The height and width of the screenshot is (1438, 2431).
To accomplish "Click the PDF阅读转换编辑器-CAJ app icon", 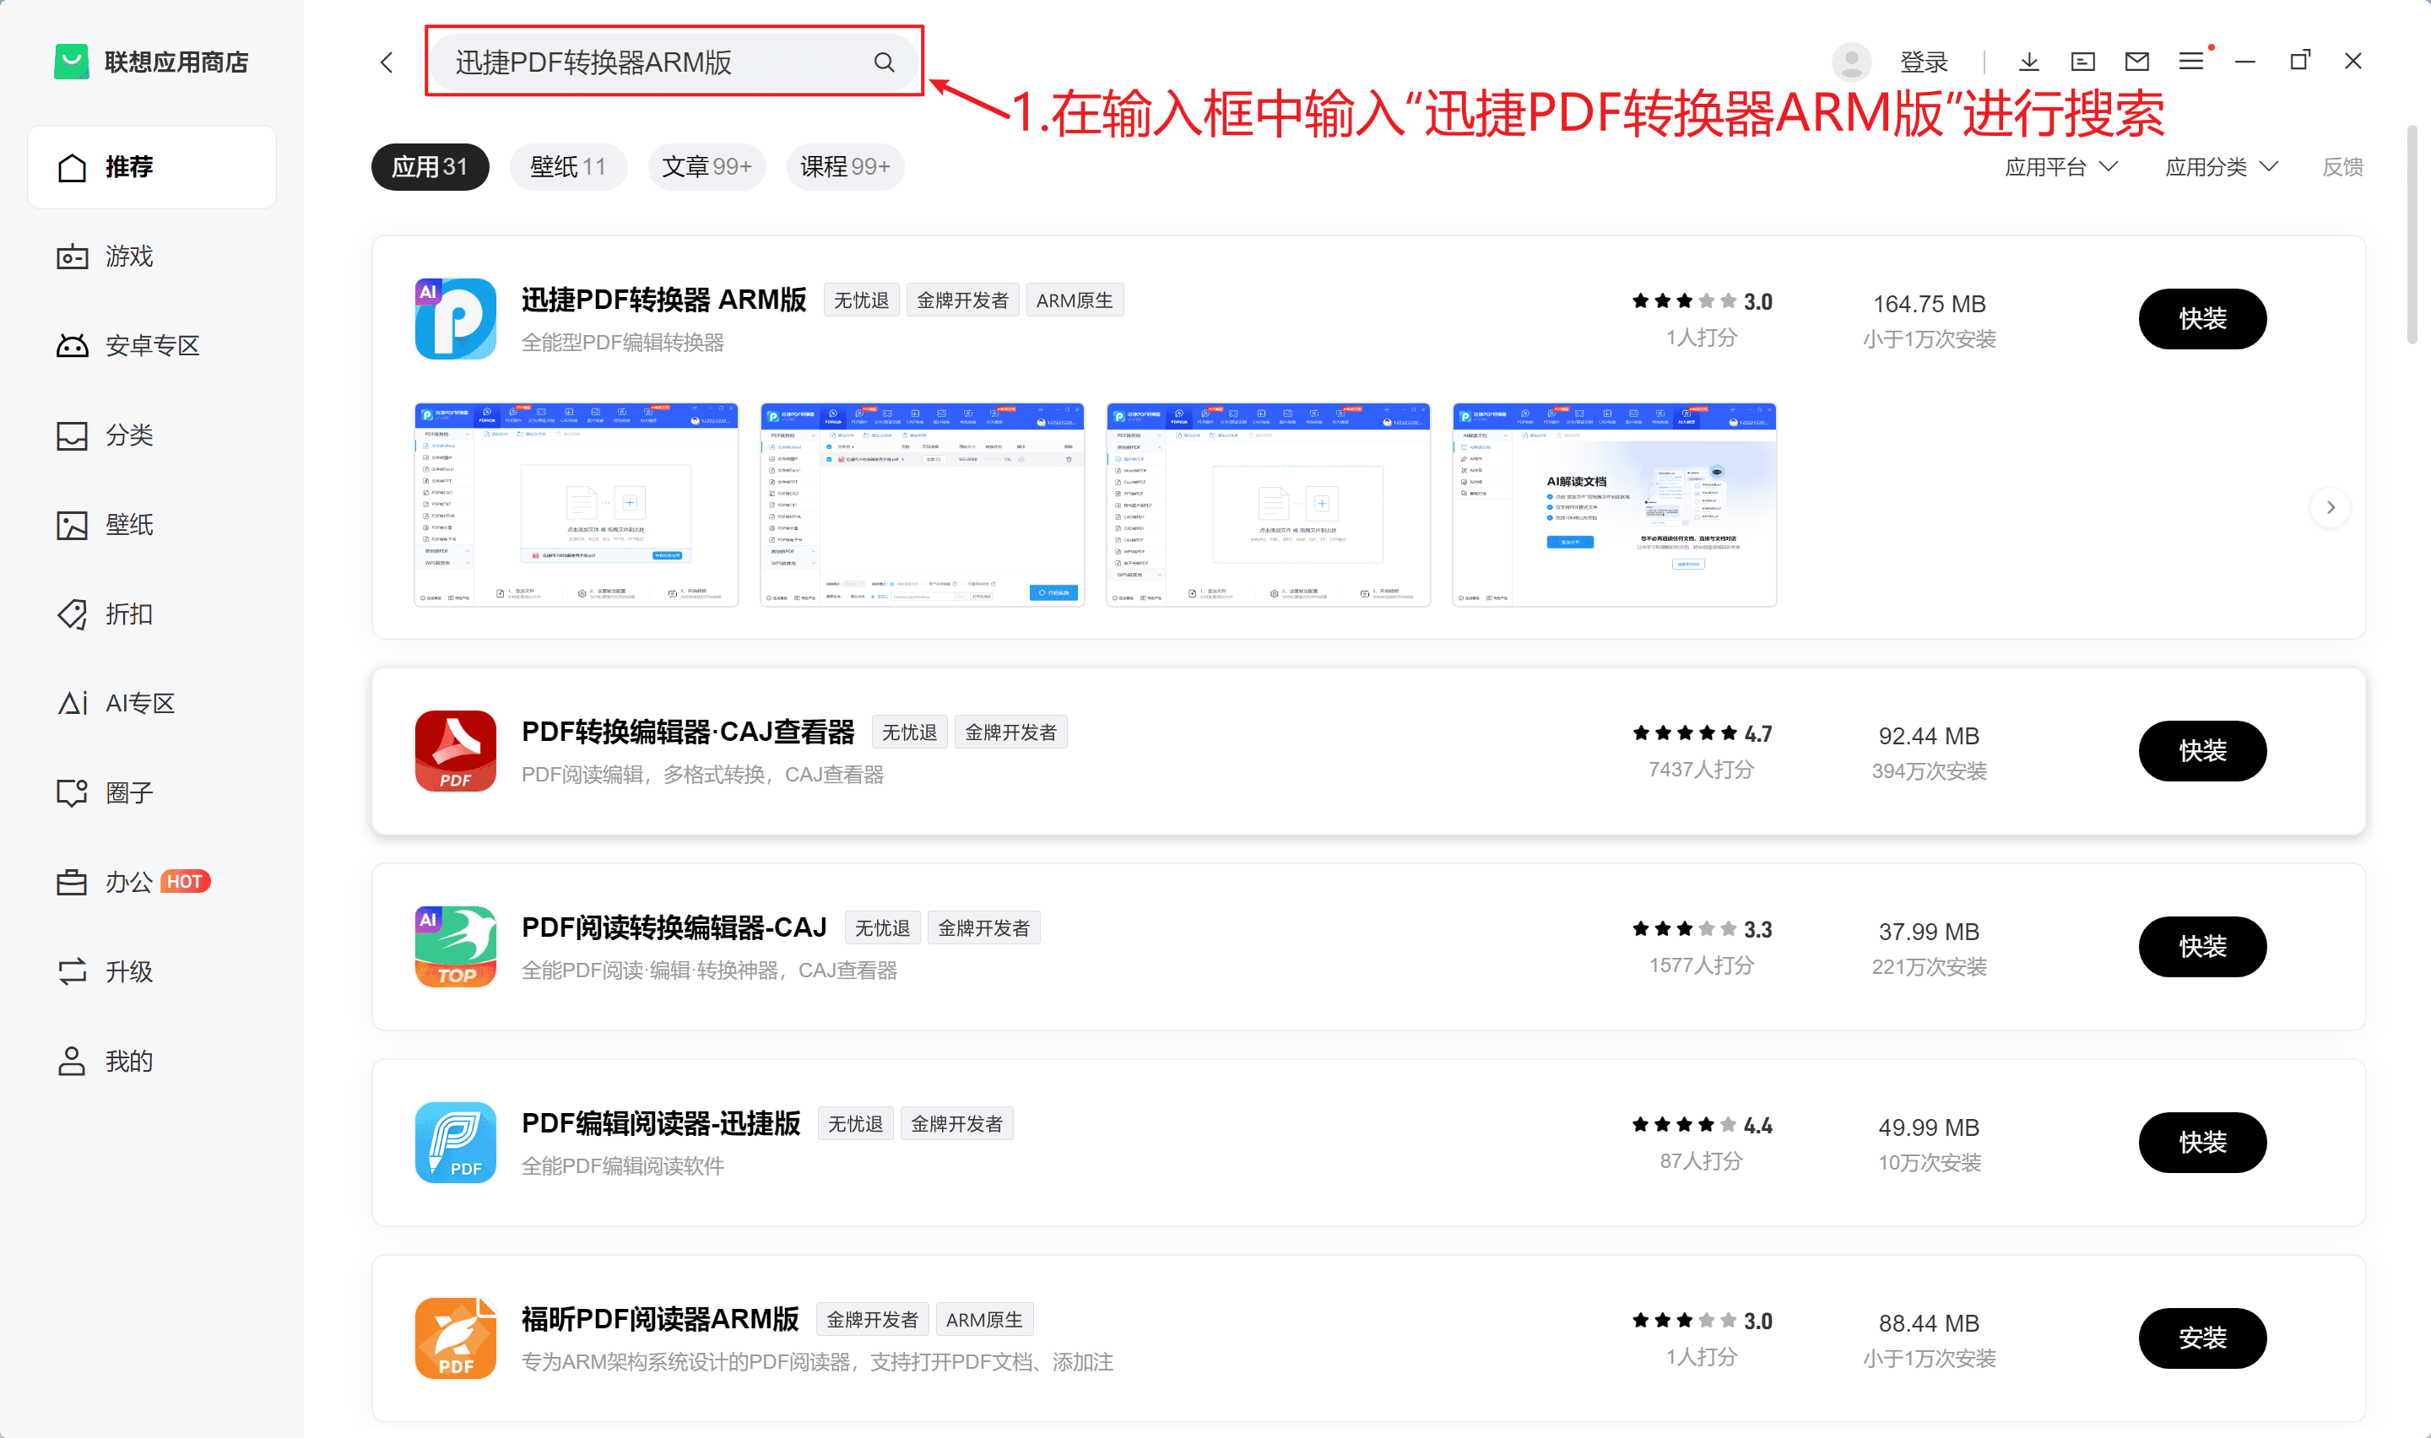I will point(455,947).
